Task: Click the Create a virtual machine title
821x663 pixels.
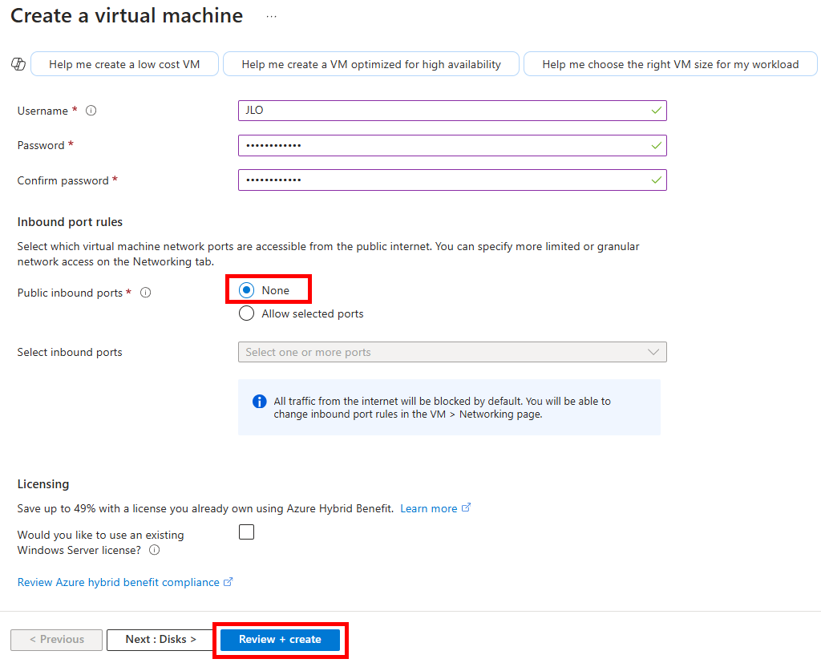Action: 127,16
